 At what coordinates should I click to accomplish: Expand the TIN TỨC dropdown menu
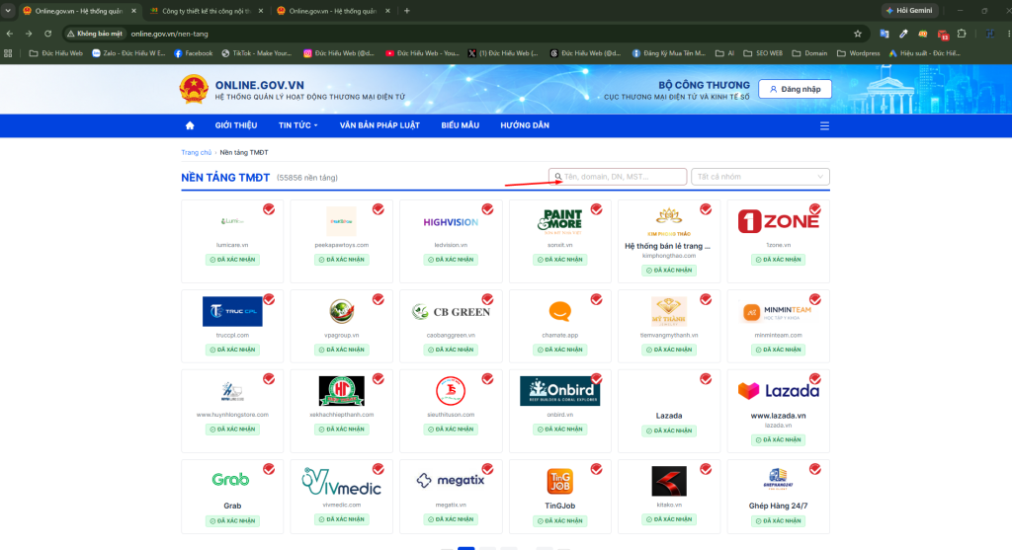click(x=297, y=125)
